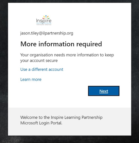Click the word 'Inspire' in the logo
This screenshot has height=143, width=139.
click(x=44, y=21)
